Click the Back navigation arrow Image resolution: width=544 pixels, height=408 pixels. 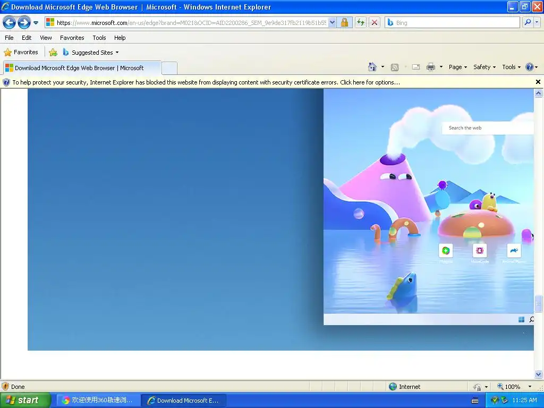10,23
